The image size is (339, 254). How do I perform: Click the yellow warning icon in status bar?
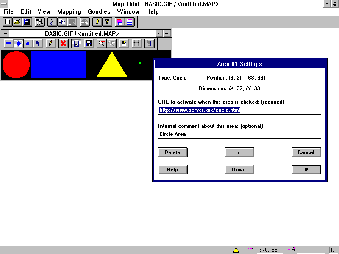coord(236,250)
